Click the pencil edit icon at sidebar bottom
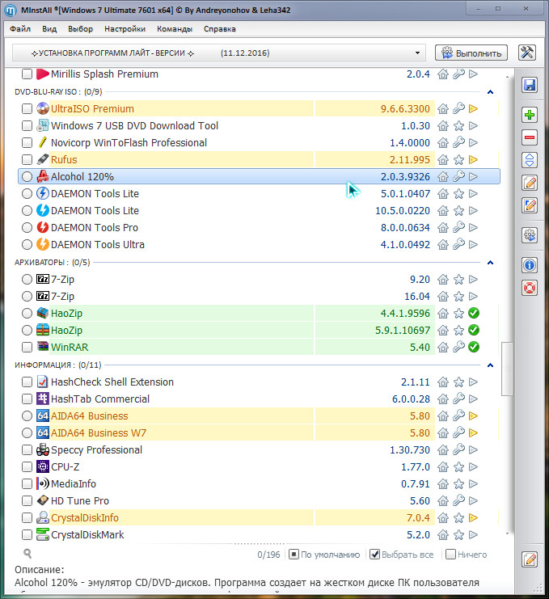 530,559
